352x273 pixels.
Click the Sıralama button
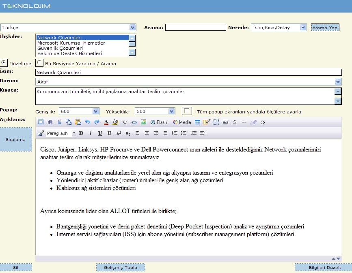16,139
